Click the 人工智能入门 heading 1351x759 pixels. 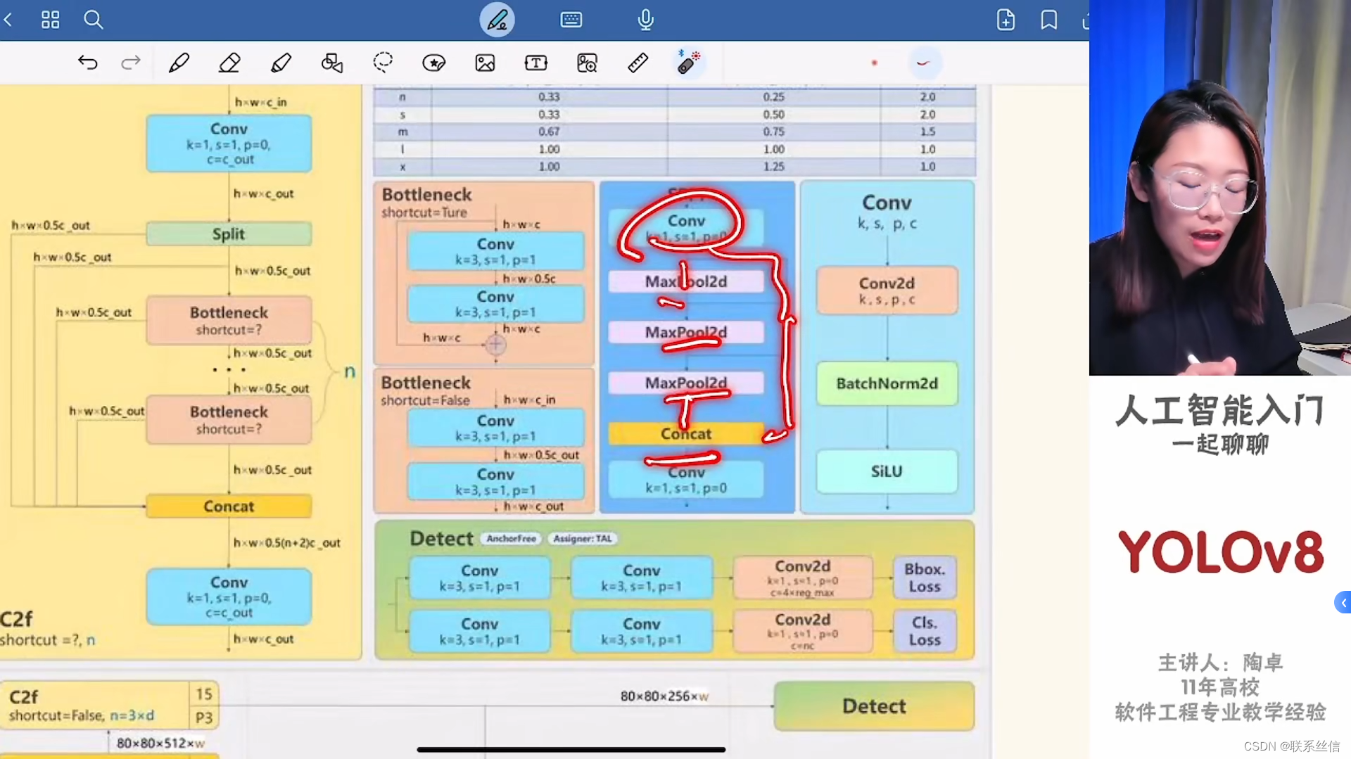(x=1219, y=410)
